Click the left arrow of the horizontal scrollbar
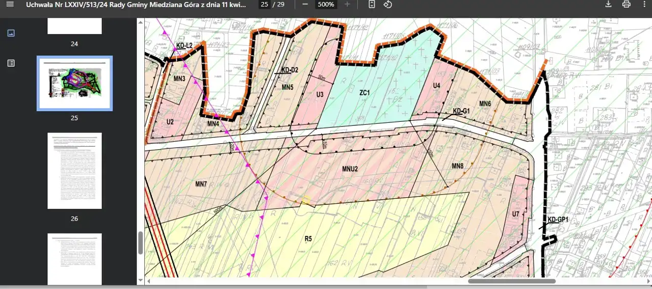652x289 pixels. coord(148,281)
